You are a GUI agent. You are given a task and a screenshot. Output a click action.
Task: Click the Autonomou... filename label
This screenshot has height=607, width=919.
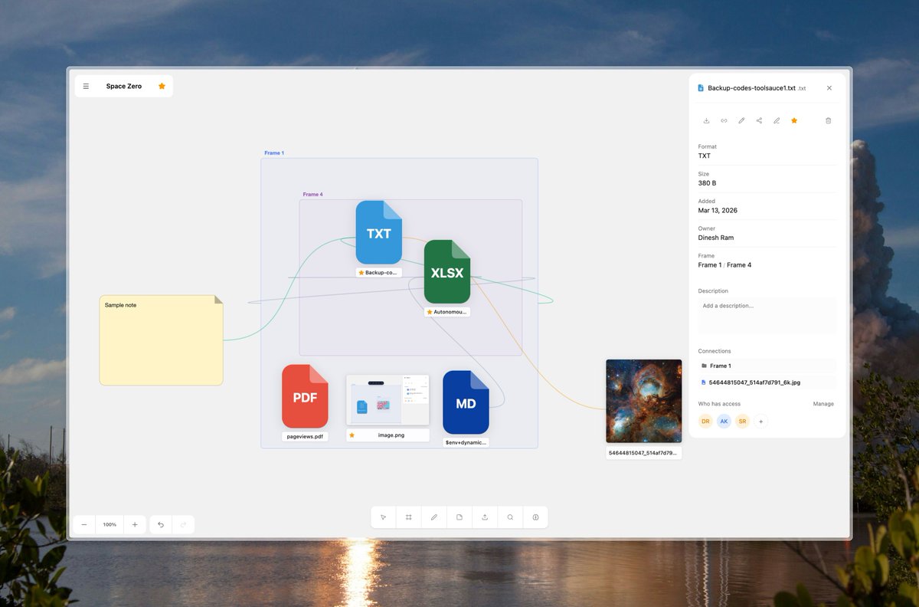[x=447, y=312]
